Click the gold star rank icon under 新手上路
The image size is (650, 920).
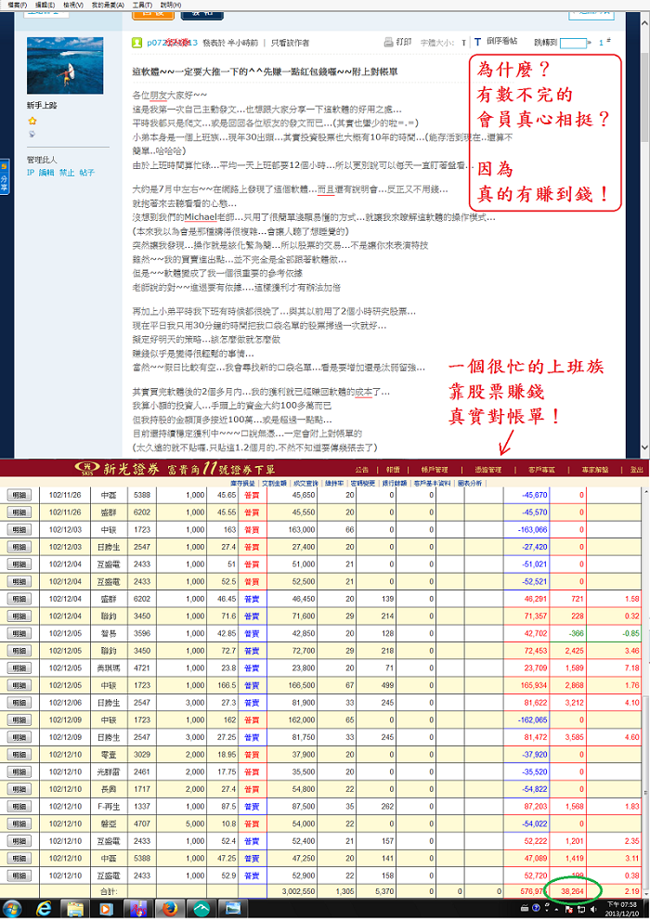[32, 121]
